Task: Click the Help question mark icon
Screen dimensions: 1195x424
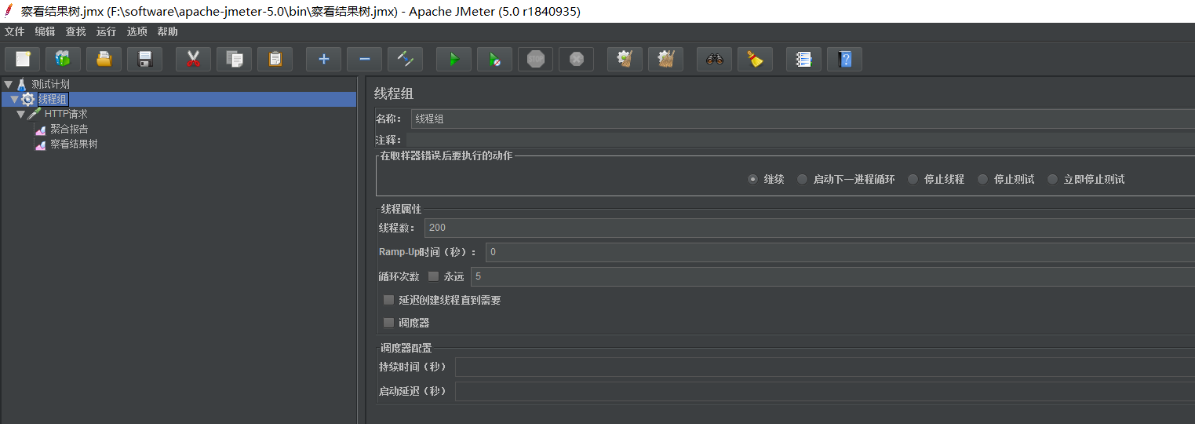Action: (x=844, y=59)
